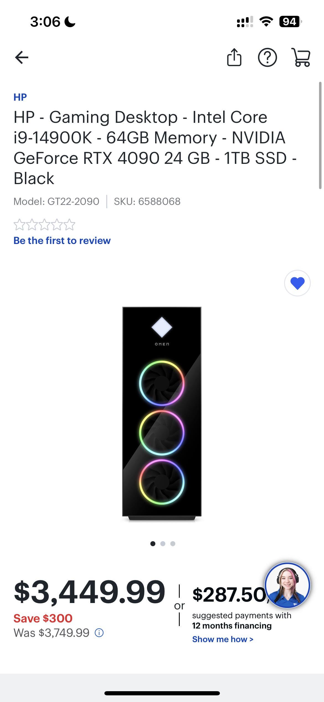Tap 'Be the first to review'
The height and width of the screenshot is (702, 324).
62,241
